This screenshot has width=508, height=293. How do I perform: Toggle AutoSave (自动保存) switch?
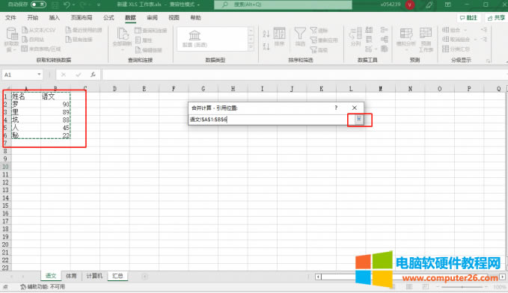38,4
